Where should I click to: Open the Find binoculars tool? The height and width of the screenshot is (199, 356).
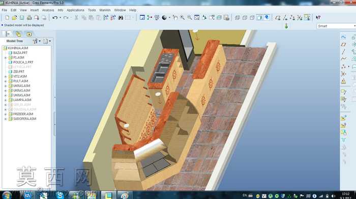click(x=121, y=17)
